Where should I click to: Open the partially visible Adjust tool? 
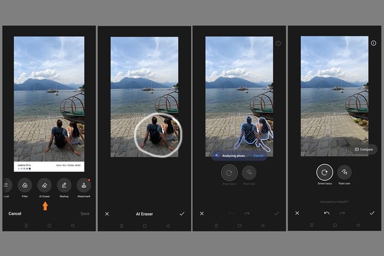click(x=6, y=185)
